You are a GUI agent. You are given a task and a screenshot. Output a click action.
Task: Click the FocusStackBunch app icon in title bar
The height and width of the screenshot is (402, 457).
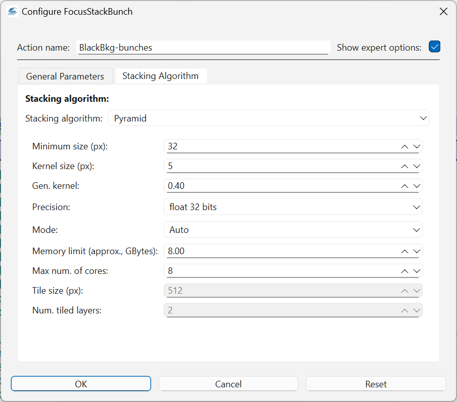(12, 12)
